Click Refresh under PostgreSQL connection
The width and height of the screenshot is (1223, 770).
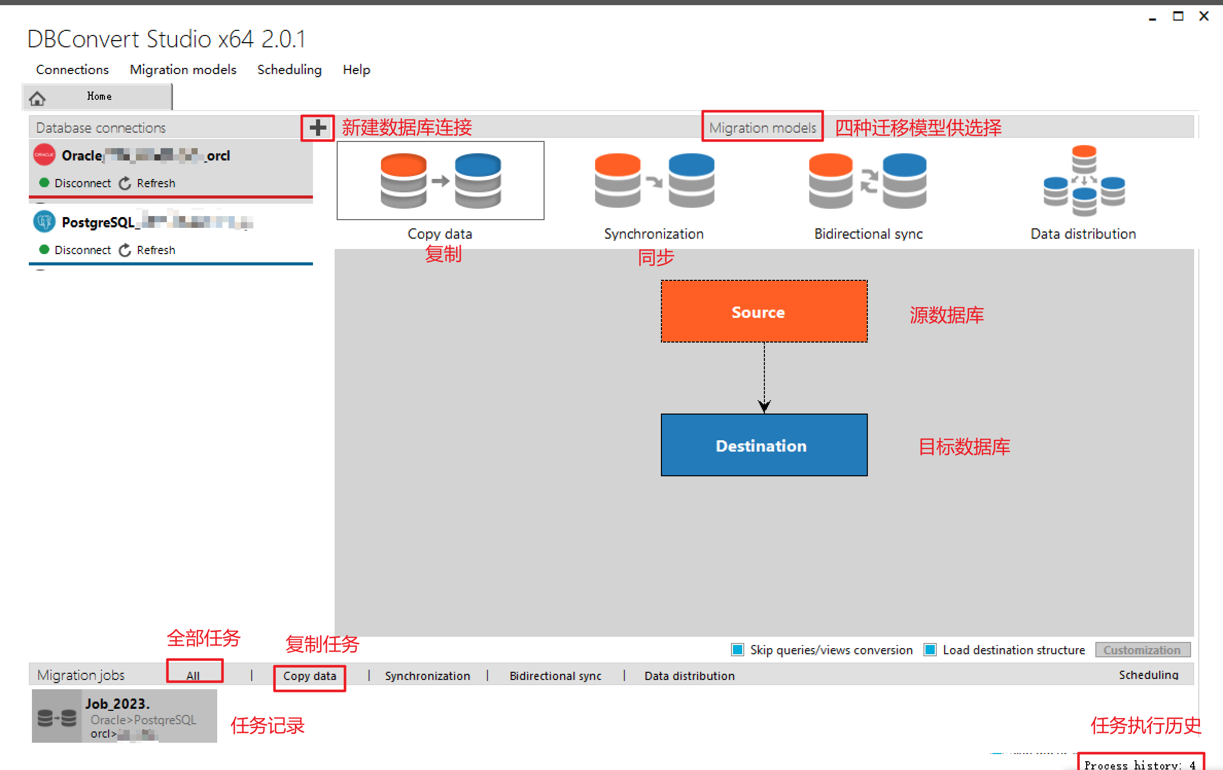[156, 250]
